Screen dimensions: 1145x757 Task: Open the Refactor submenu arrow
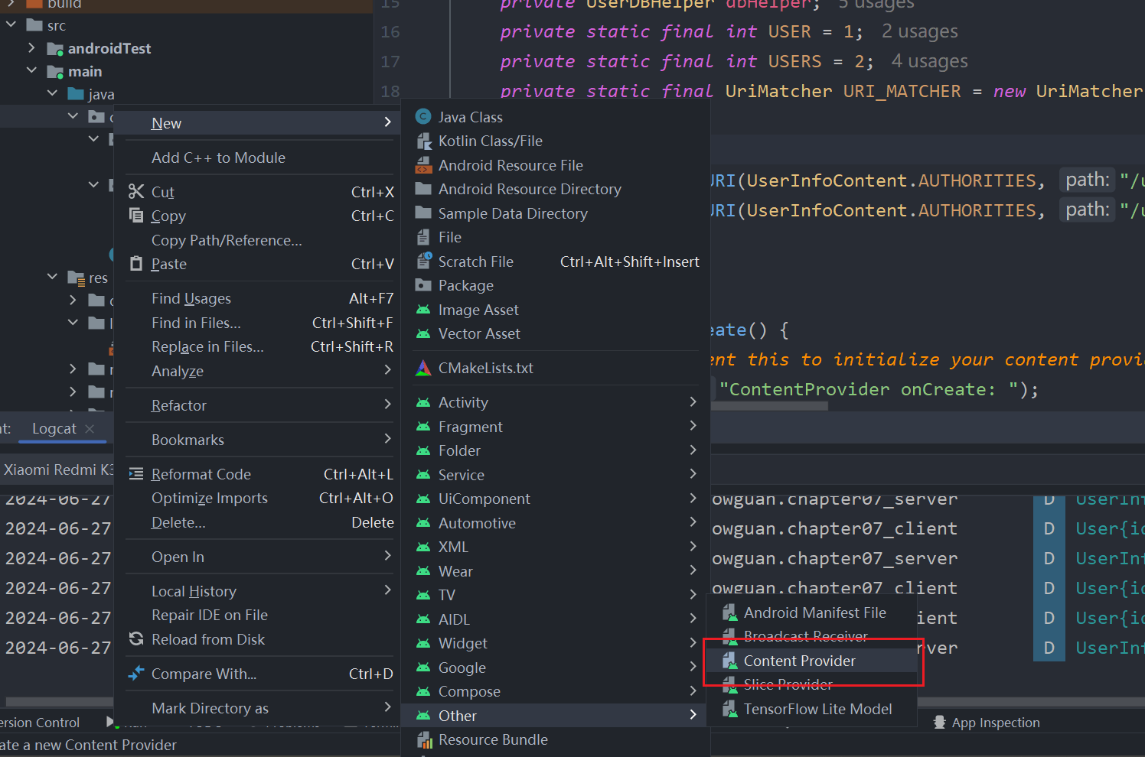387,404
